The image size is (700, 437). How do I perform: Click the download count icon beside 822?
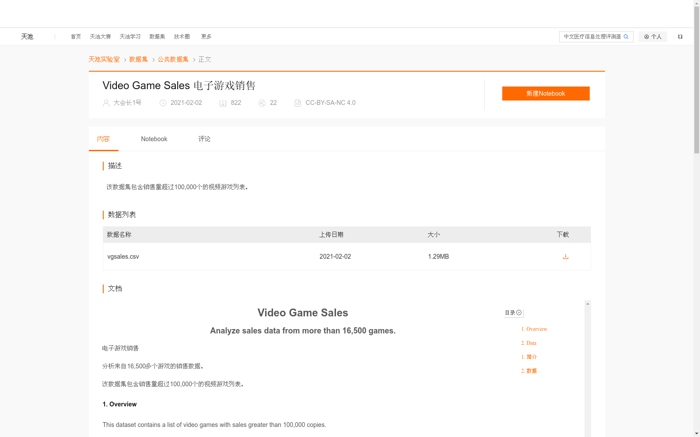pos(223,103)
